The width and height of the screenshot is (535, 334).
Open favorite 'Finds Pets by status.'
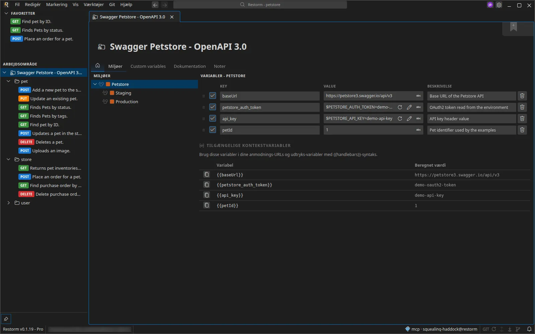[44, 30]
